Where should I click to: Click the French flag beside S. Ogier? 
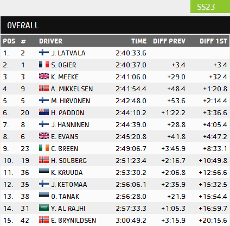[x=44, y=64]
